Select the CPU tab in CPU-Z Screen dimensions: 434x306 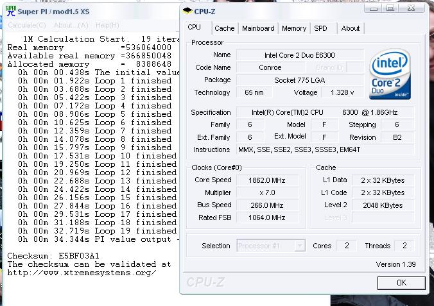(195, 28)
